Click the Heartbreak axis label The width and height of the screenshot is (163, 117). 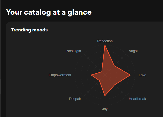(x=137, y=99)
